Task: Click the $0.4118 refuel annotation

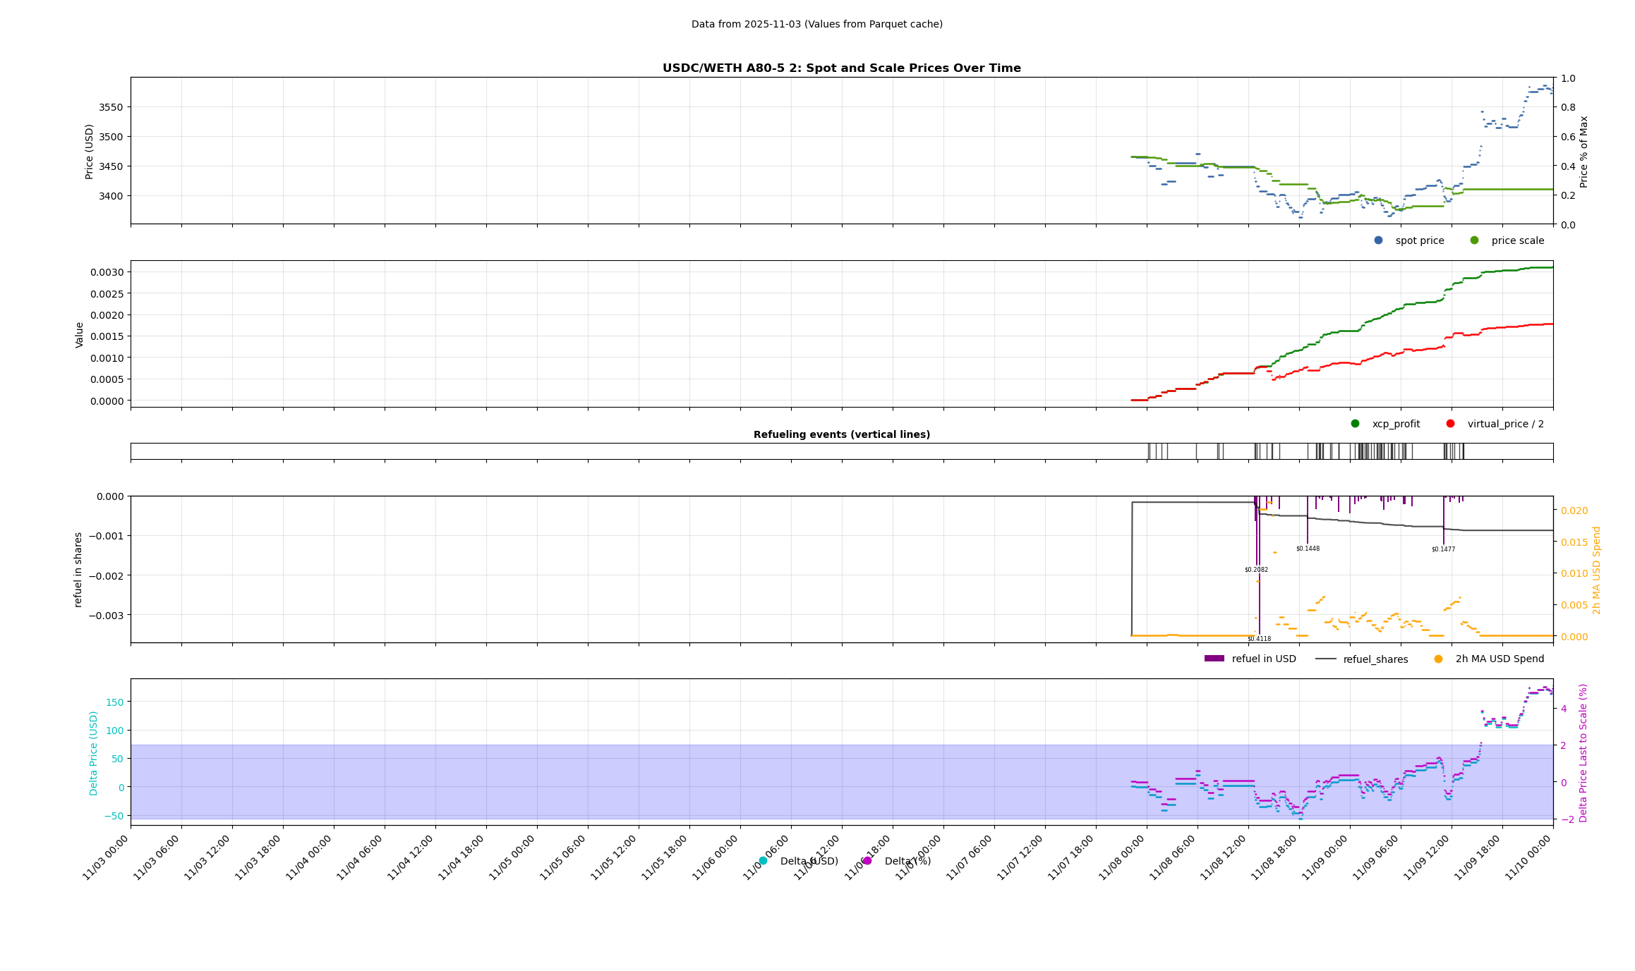Action: tap(1259, 639)
